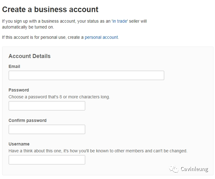Click the 8 or more characters hint
The width and height of the screenshot is (215, 179).
[x=59, y=97]
